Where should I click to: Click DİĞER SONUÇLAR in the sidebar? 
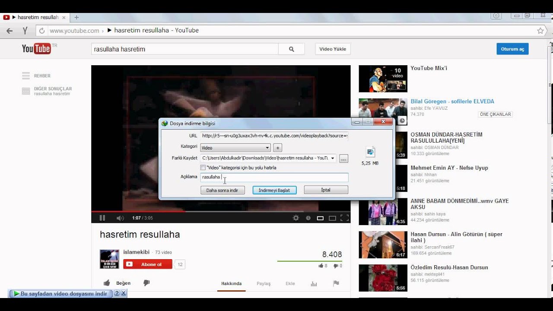click(53, 89)
